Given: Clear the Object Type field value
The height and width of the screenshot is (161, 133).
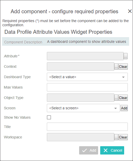Looking at the screenshot, I should click(123, 98).
